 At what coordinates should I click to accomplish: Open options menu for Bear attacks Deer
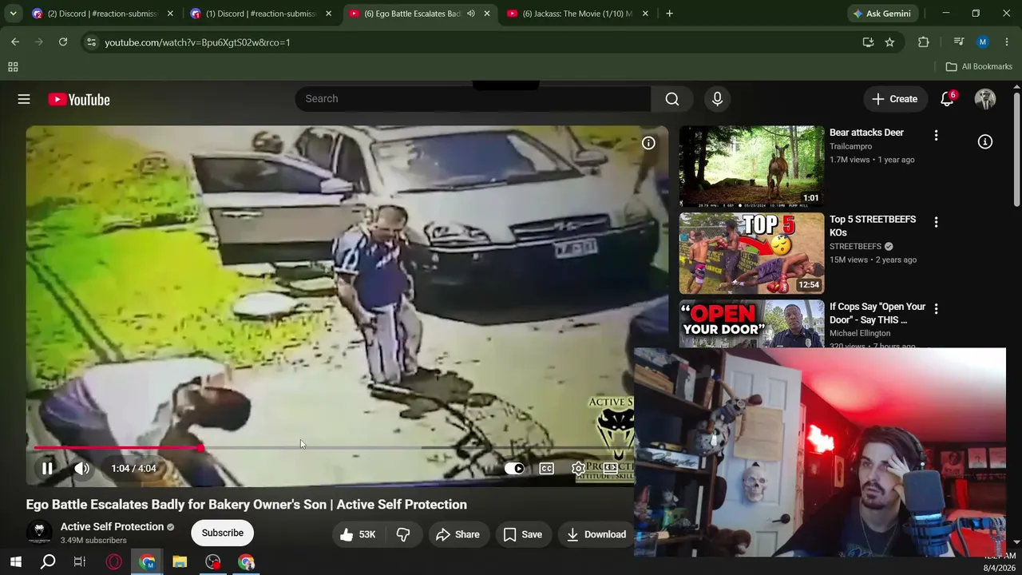coord(936,136)
